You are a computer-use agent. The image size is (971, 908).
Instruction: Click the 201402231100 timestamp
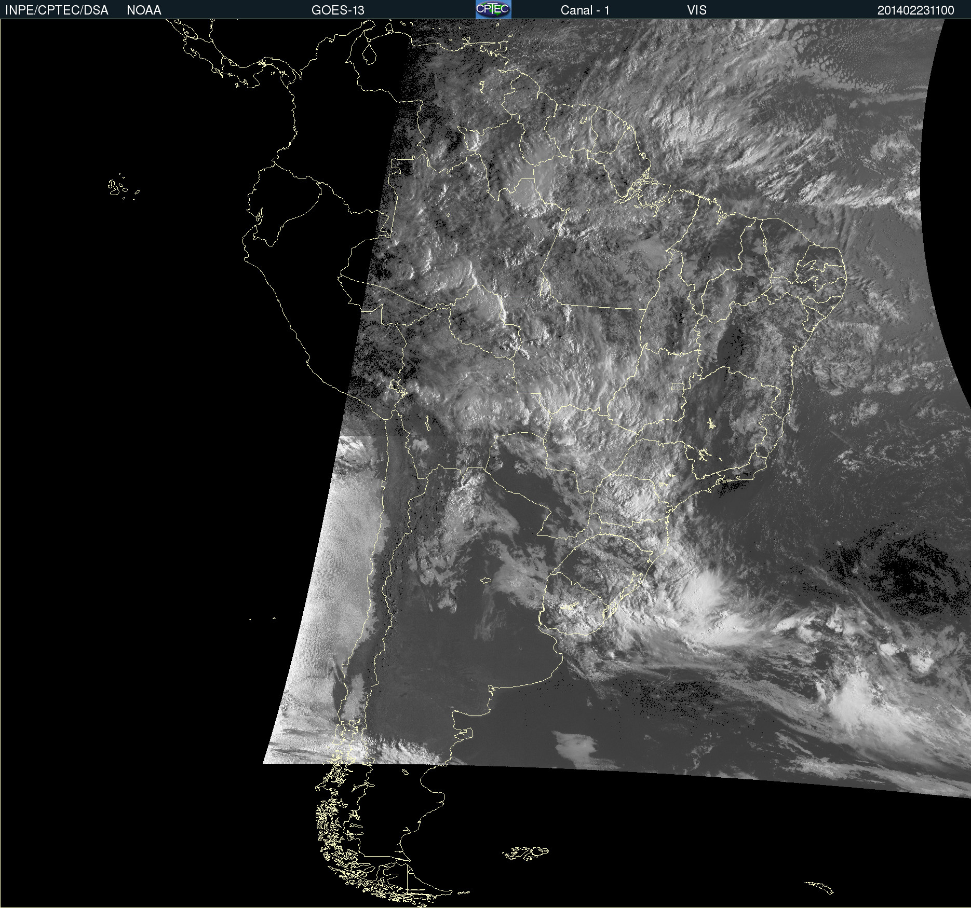[x=915, y=10]
